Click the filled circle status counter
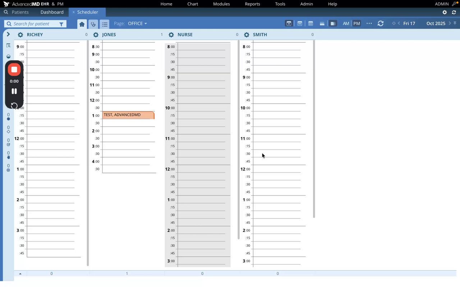 coord(8,117)
